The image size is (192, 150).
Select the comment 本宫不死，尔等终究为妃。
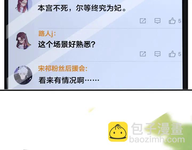pos(82,8)
